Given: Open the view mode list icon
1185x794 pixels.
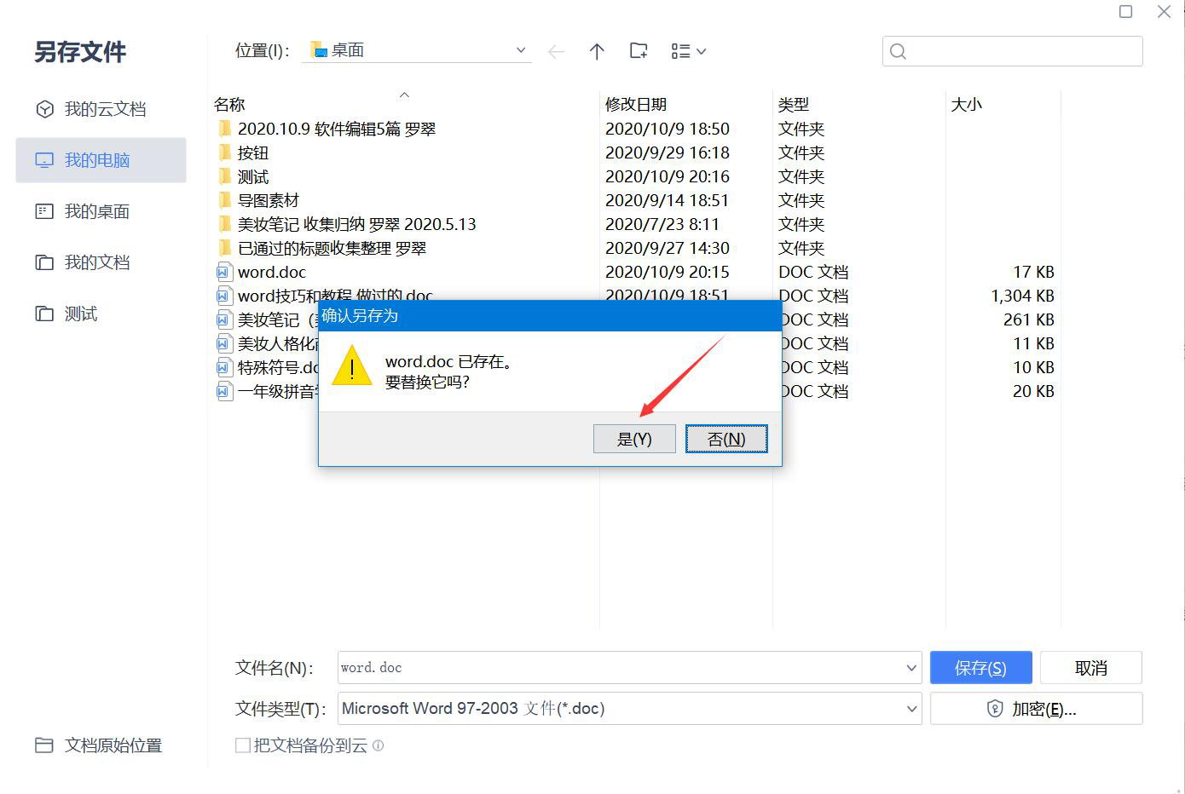Looking at the screenshot, I should [x=689, y=51].
